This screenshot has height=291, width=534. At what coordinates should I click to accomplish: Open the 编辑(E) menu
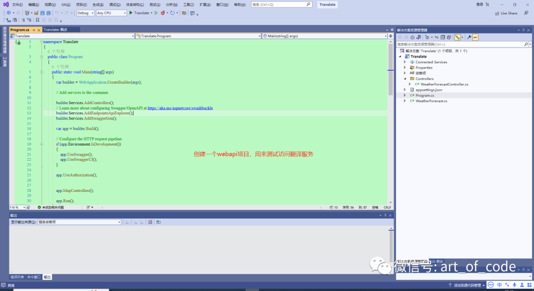34,5
